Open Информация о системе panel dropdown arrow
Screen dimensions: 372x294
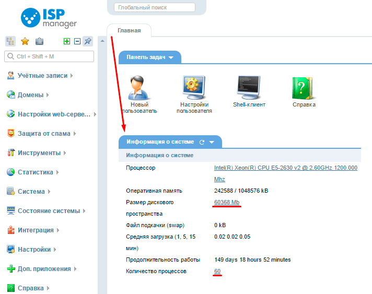212,142
